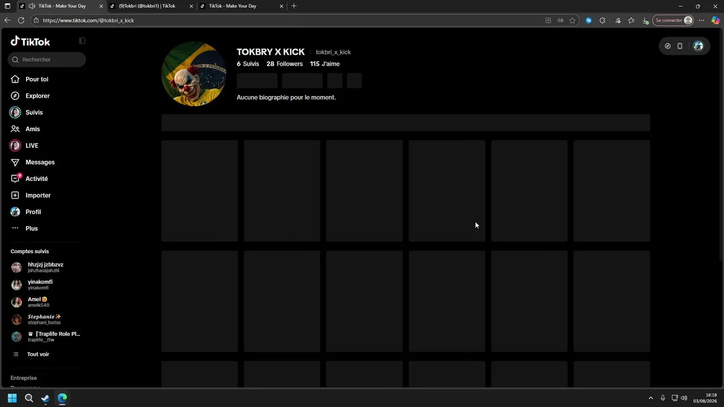This screenshot has width=724, height=407.
Task: Click the tokbri_x_kick username text
Action: tap(333, 52)
